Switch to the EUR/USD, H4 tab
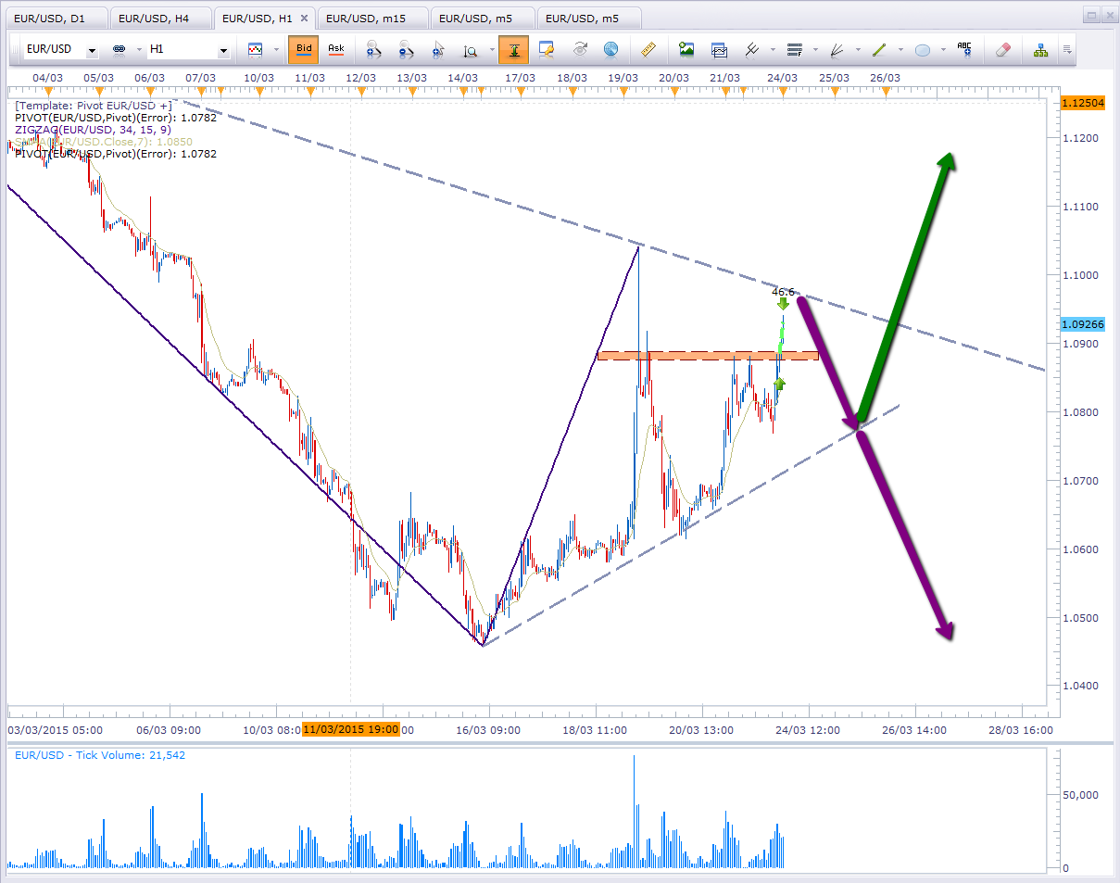 (159, 18)
